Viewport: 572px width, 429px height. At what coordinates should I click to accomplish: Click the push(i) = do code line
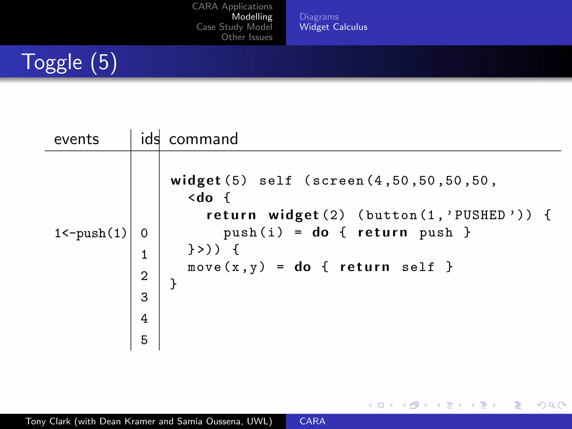(x=347, y=232)
